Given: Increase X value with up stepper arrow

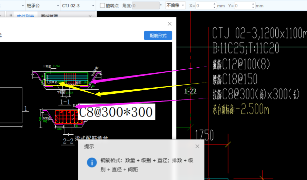Looking at the screenshot, I should point(215,4).
